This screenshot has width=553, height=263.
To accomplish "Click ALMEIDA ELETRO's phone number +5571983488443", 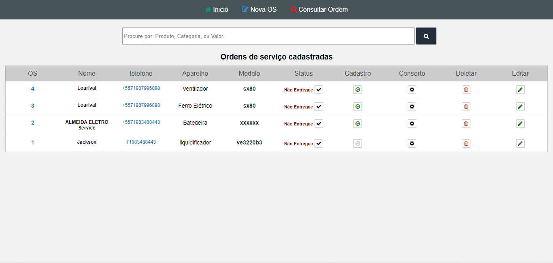I will click(141, 122).
